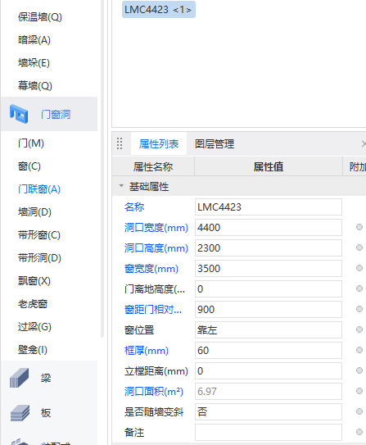Image resolution: width=366 pixels, height=445 pixels.
Task: Select 门(M) in sidebar
Action: coord(31,143)
